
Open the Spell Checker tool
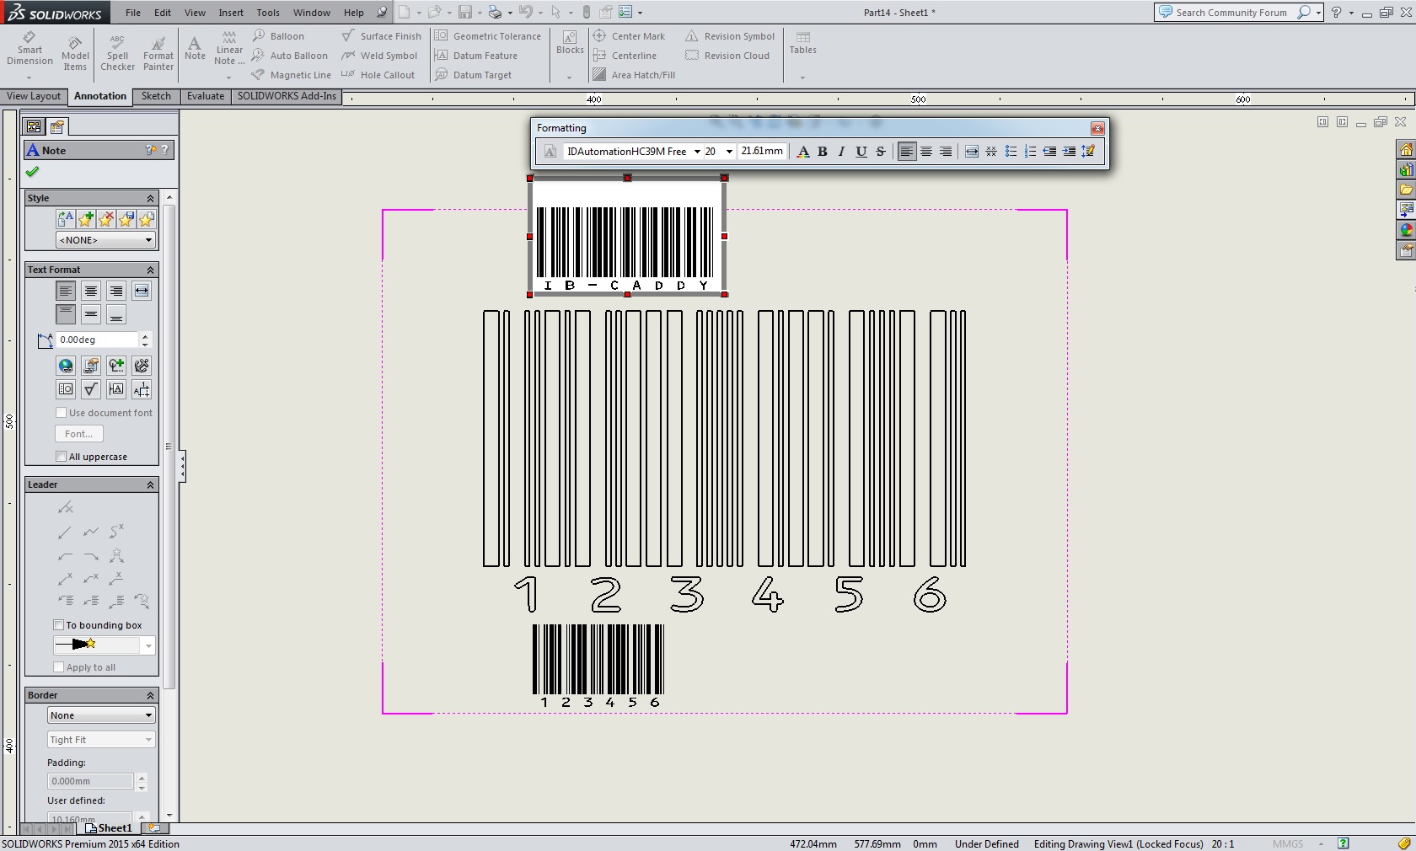[117, 52]
